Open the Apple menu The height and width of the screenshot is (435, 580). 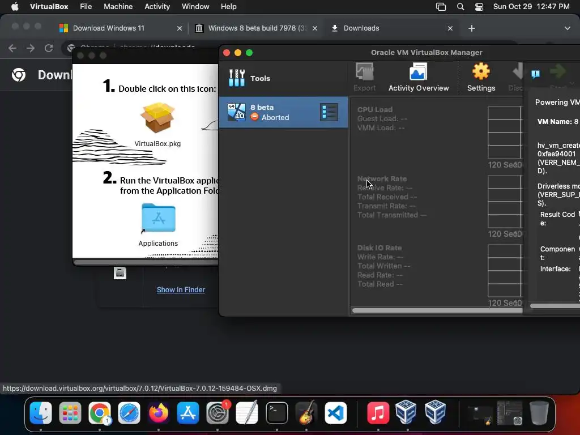pos(15,7)
